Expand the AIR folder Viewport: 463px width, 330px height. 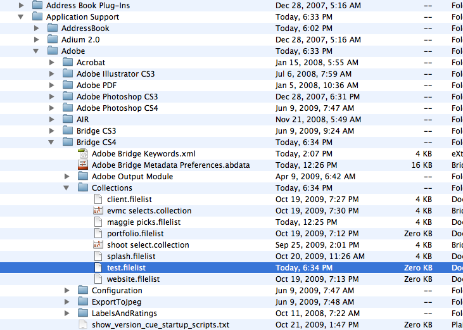coord(52,120)
